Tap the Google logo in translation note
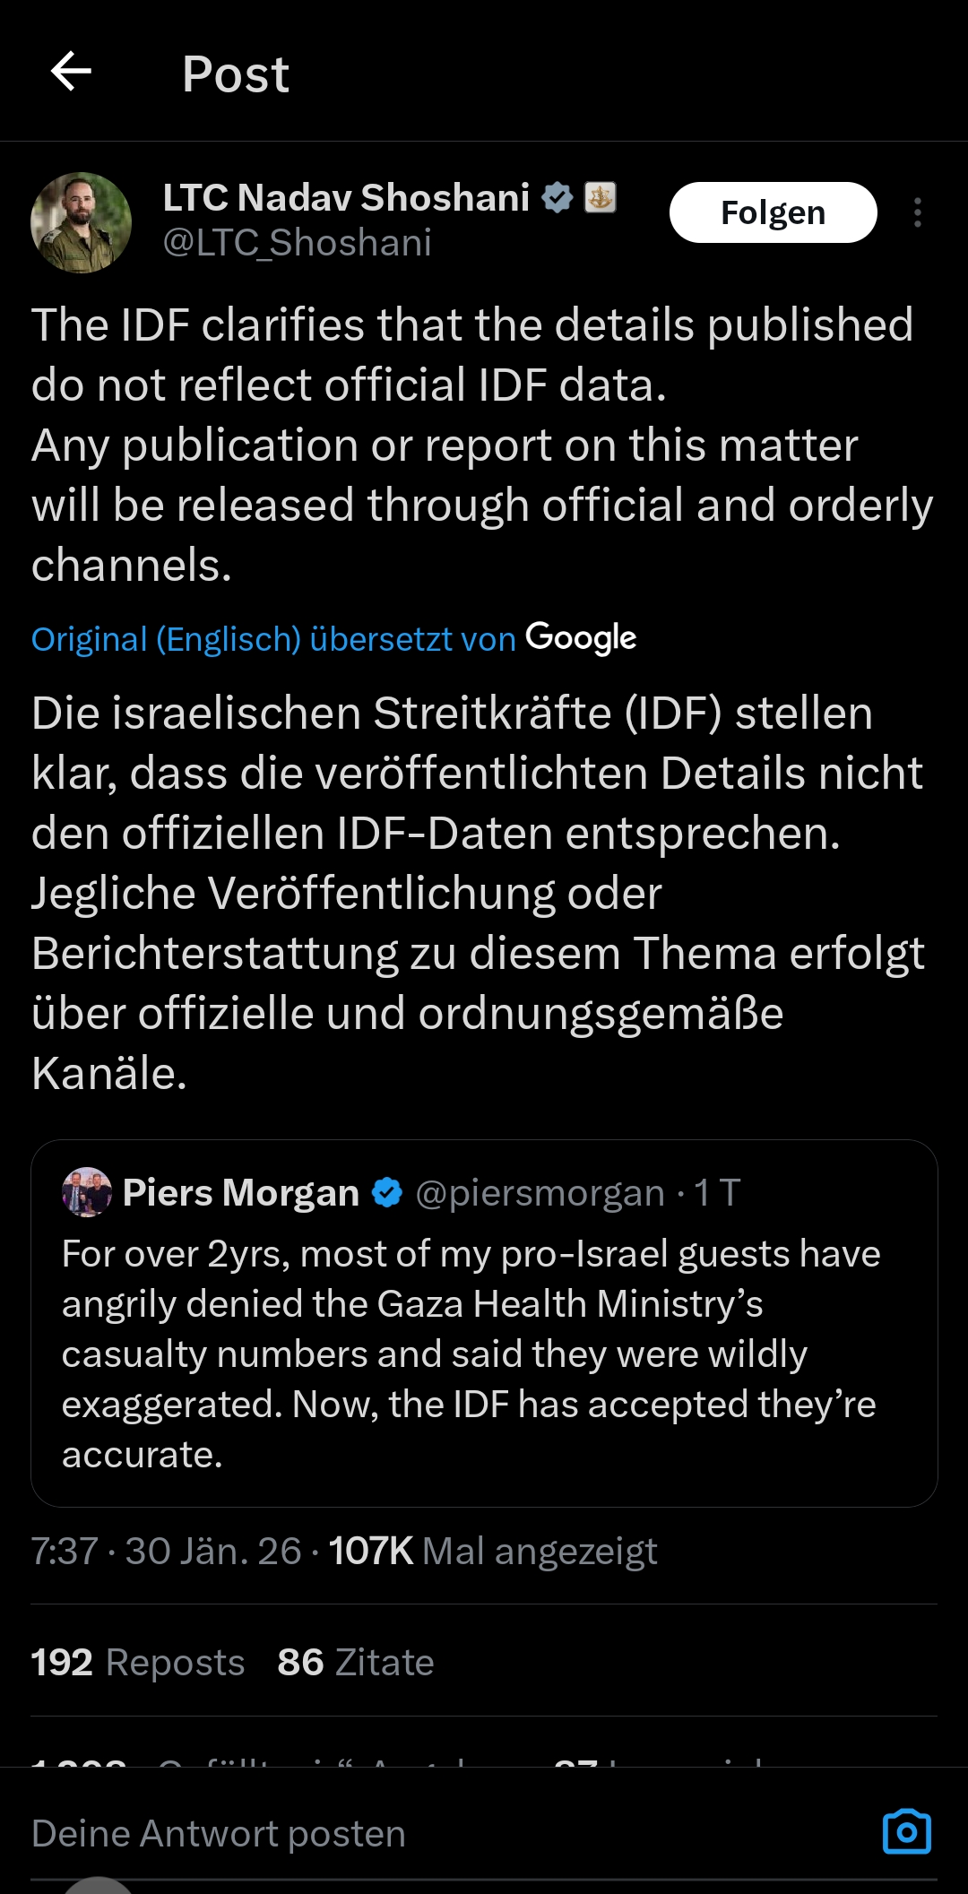968x1894 pixels. 581,638
